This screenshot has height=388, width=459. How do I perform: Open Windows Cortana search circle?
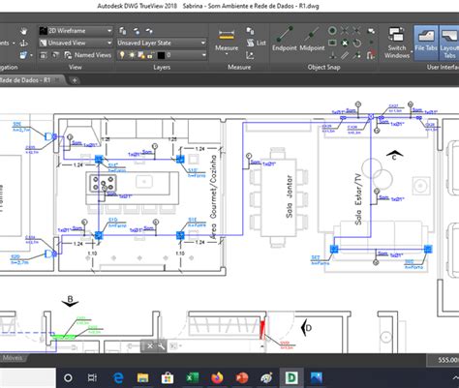[x=68, y=378]
